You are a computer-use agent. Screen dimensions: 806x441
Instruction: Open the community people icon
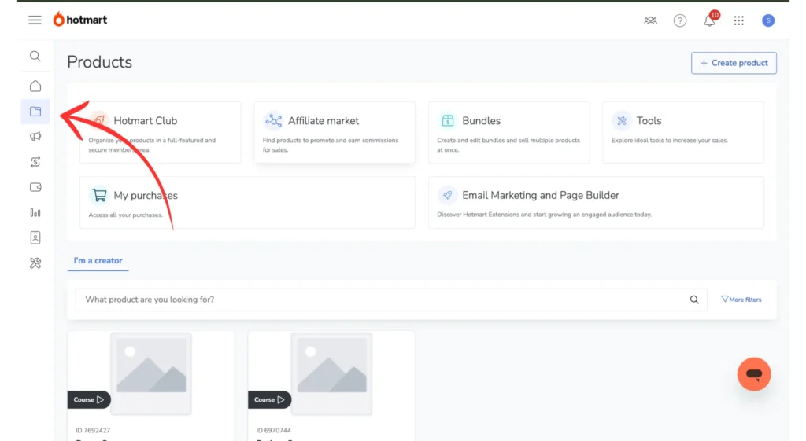650,20
